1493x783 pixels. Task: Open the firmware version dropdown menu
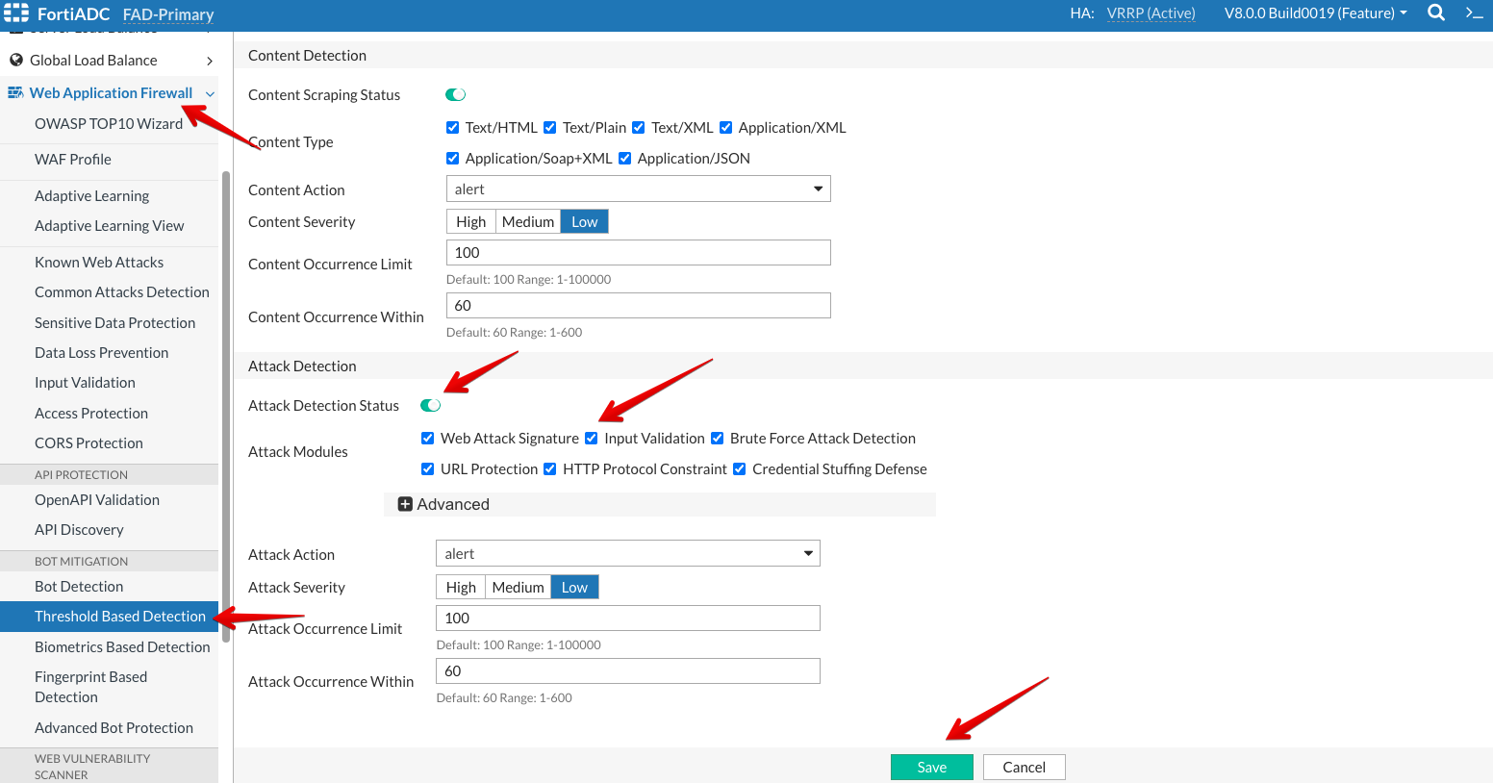(1314, 13)
